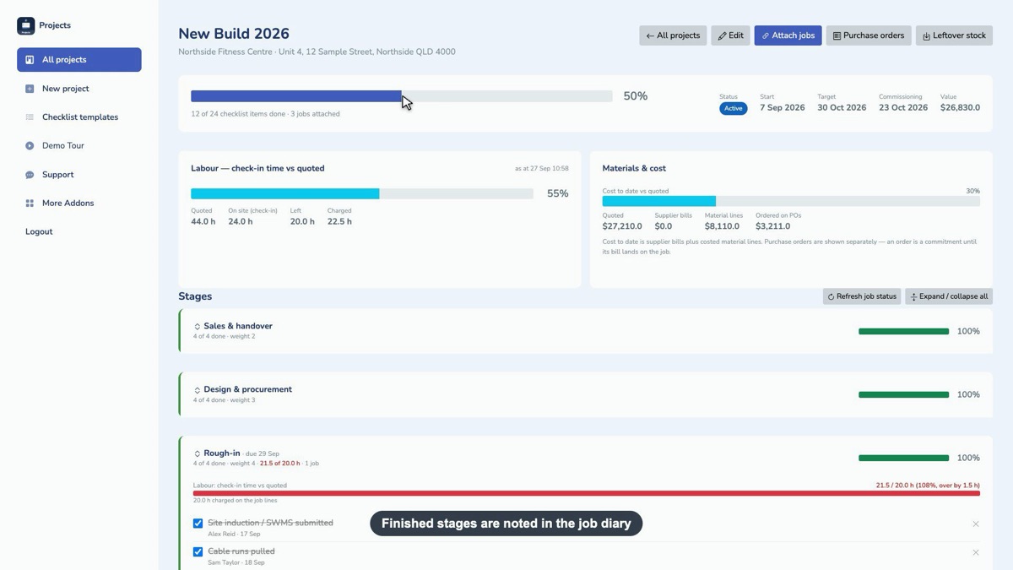Click the Checklist templates list icon

point(30,117)
